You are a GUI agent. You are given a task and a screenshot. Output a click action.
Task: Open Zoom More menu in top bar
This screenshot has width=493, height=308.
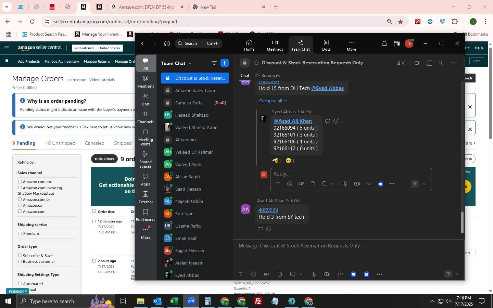351,45
